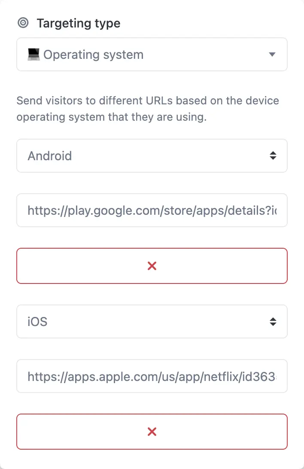Click the up-down arrows on iOS selector
This screenshot has height=469, width=304.
(x=273, y=322)
